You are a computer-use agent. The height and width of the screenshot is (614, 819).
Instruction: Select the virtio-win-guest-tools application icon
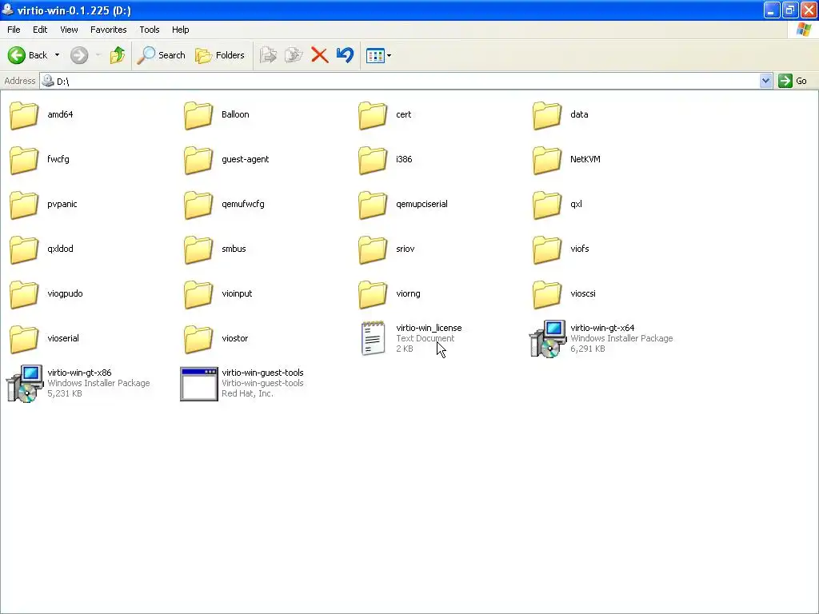(198, 384)
